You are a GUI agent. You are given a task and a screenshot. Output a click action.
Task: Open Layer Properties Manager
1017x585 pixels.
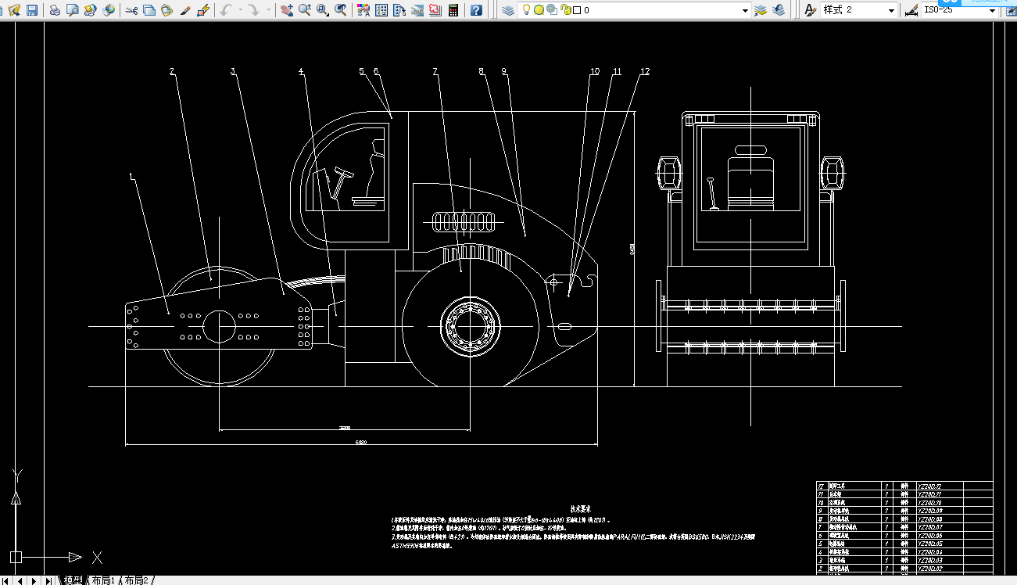(x=508, y=10)
